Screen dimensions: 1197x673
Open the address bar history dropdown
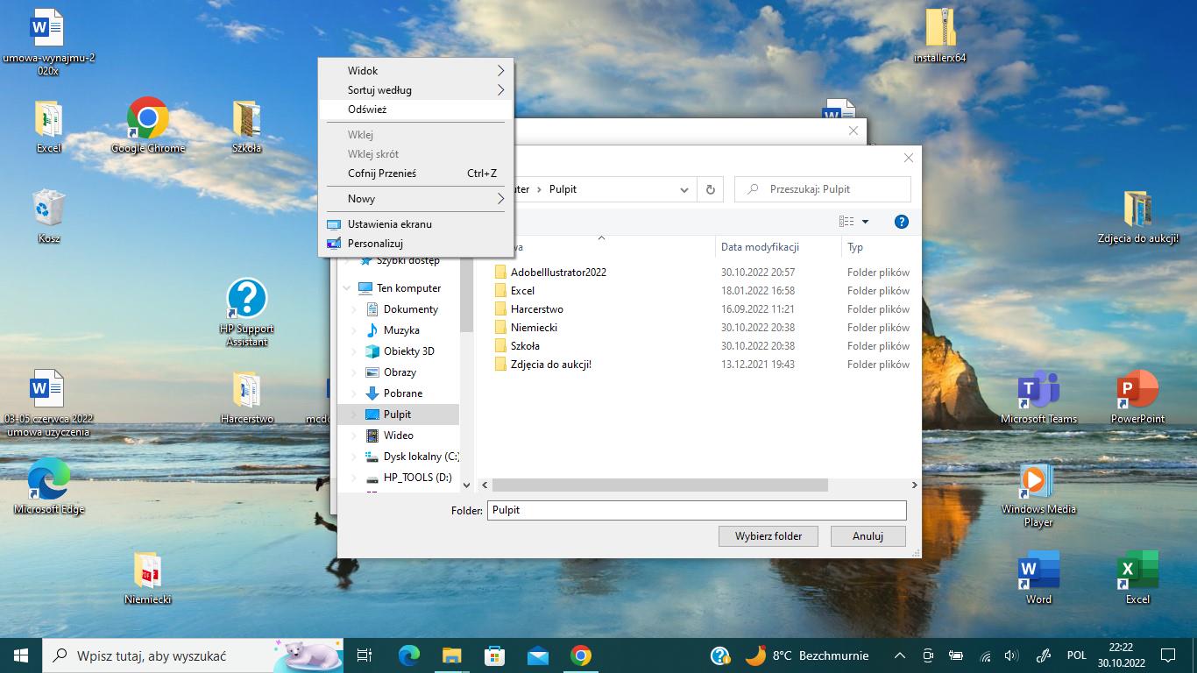coord(684,189)
